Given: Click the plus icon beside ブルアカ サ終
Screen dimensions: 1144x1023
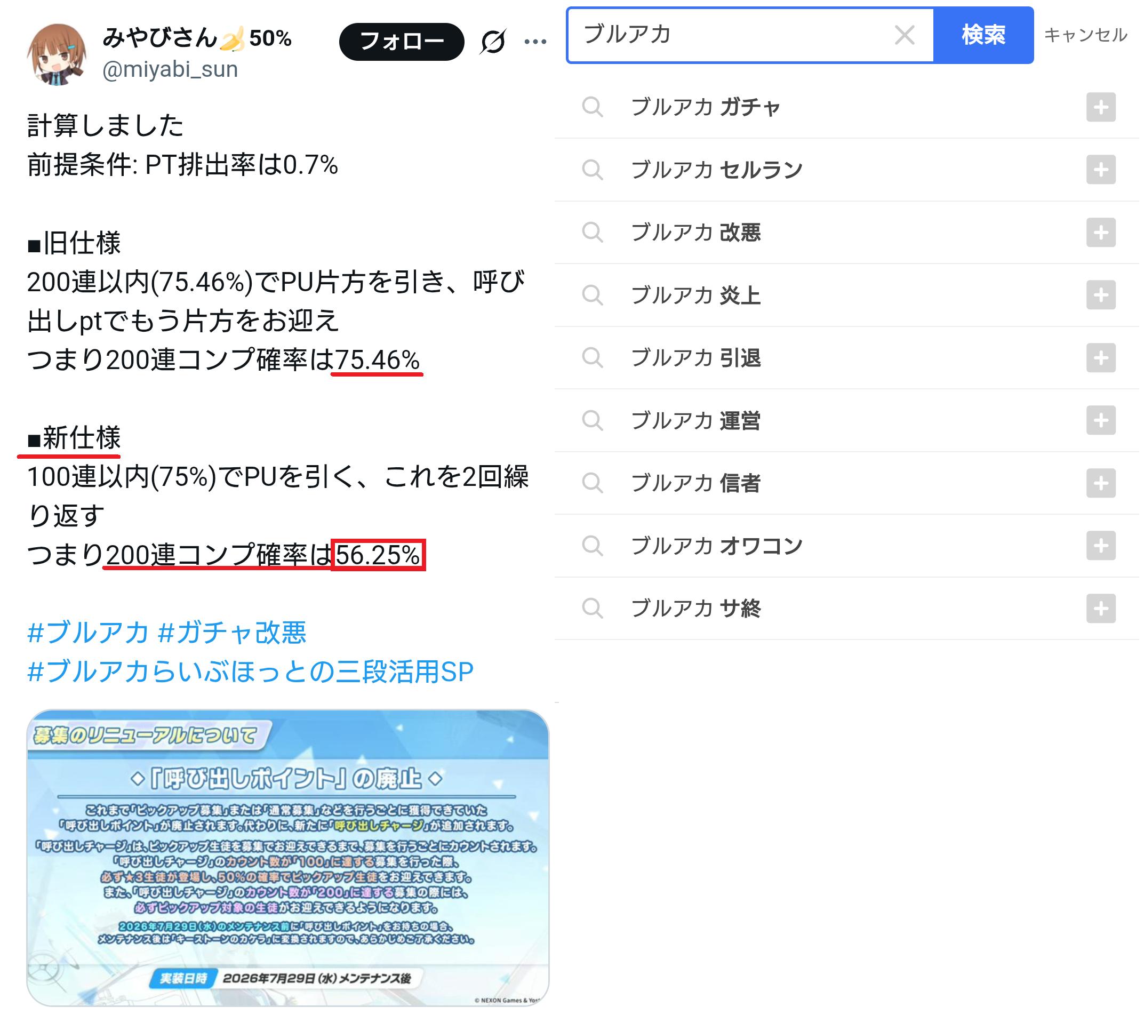Looking at the screenshot, I should (x=1101, y=609).
